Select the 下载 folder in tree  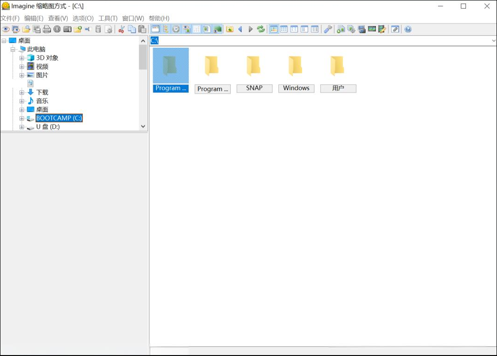pyautogui.click(x=42, y=92)
